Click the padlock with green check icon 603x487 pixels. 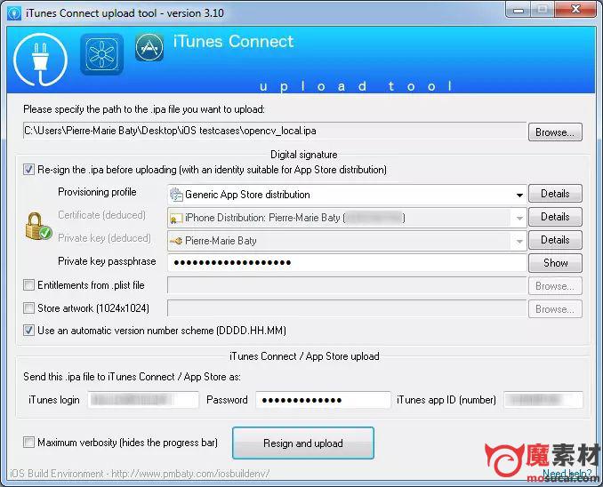click(38, 227)
